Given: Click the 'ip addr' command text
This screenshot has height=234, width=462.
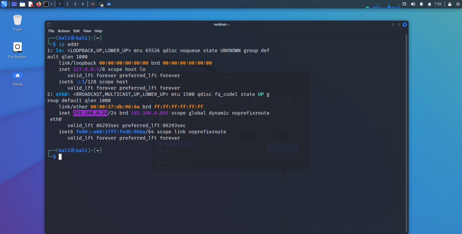Looking at the screenshot, I should [69, 45].
